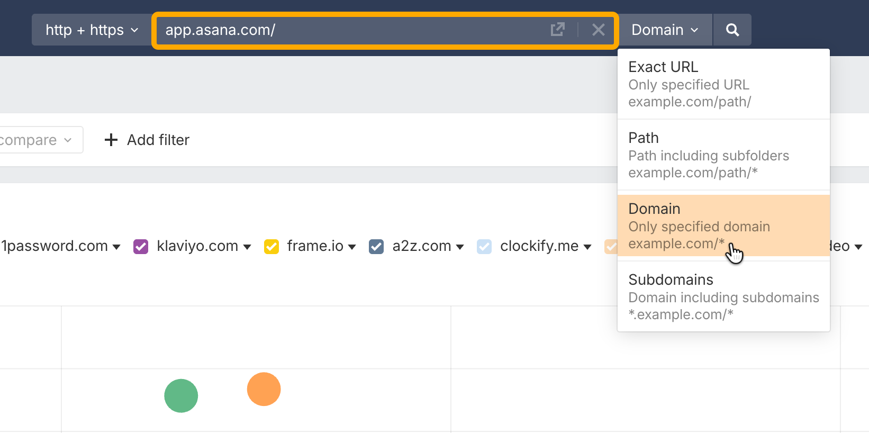Viewport: 869px width, 433px height.
Task: Clear the app.asana.com search field
Action: [x=599, y=30]
